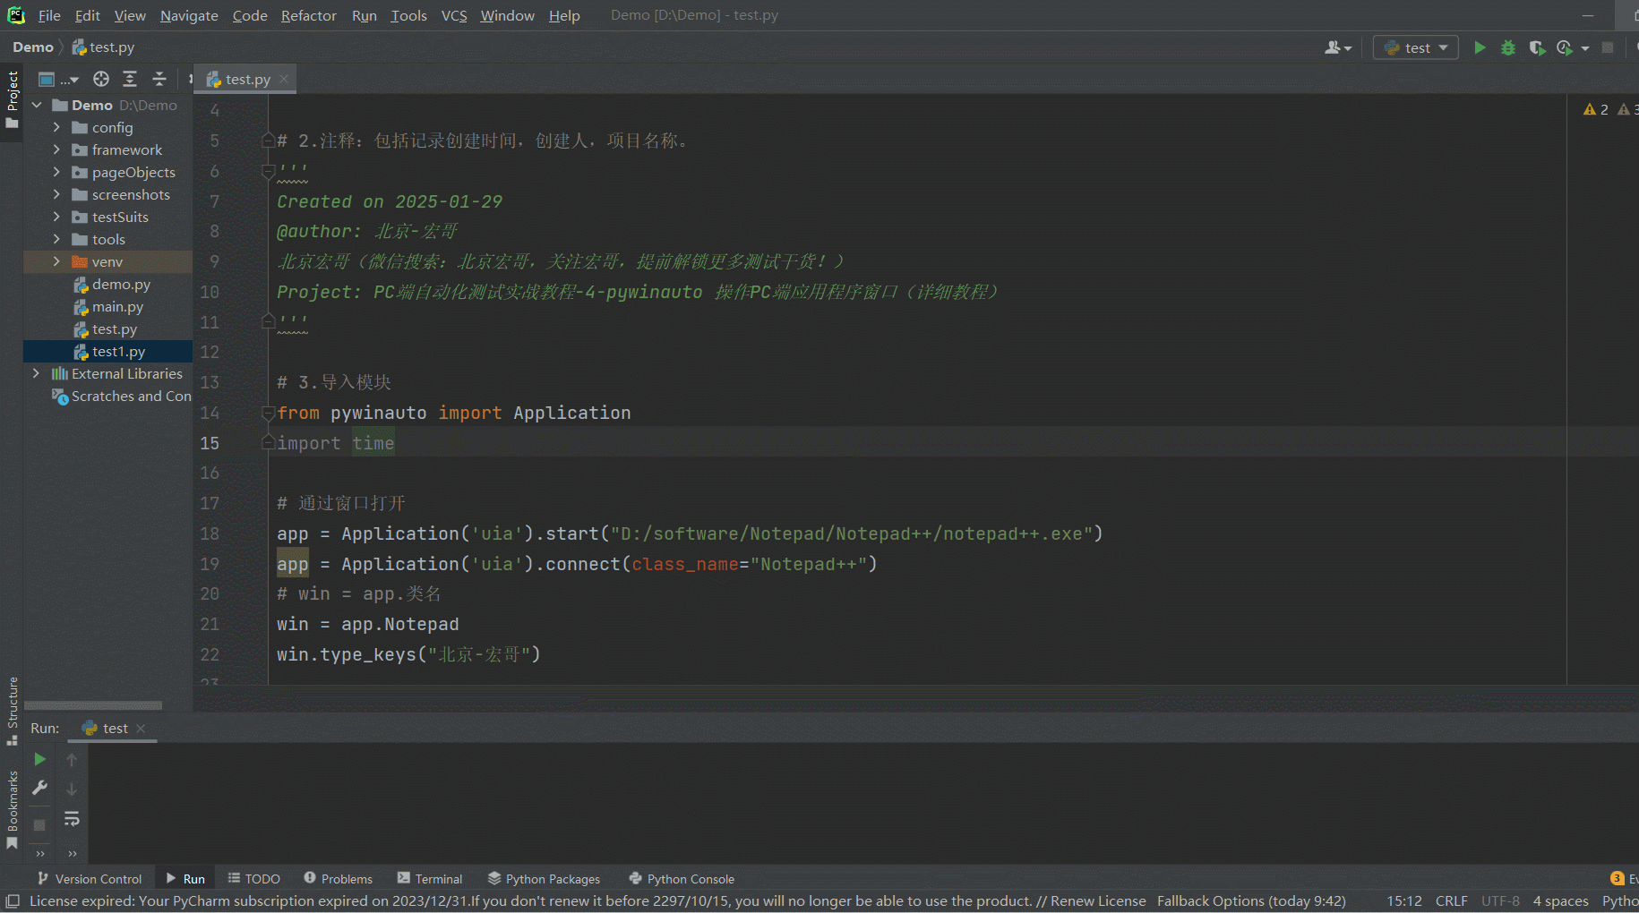Expand all icon in Project toolbar

pyautogui.click(x=130, y=79)
